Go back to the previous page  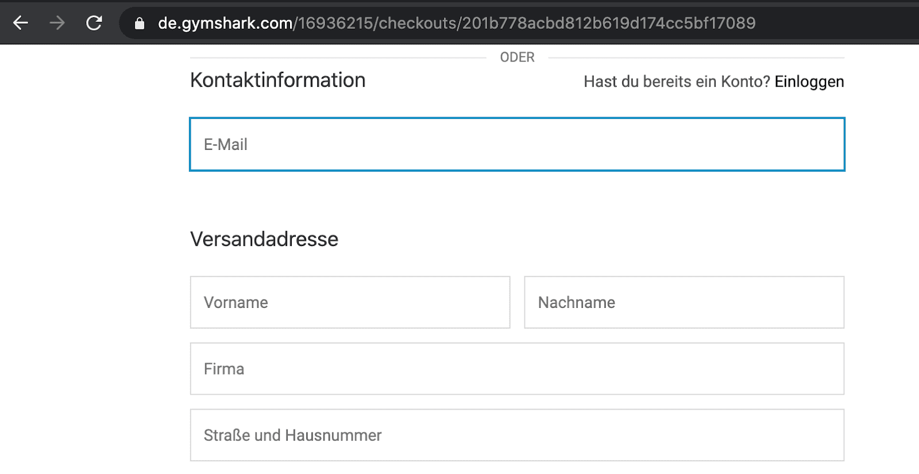(x=21, y=23)
